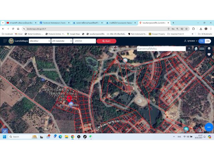Click the browser home button
Viewport: 214px width, 160px height.
(18, 29)
